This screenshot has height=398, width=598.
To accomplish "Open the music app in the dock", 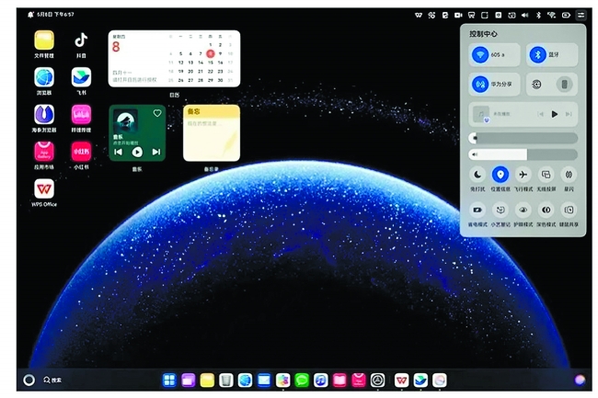I will coord(321,381).
